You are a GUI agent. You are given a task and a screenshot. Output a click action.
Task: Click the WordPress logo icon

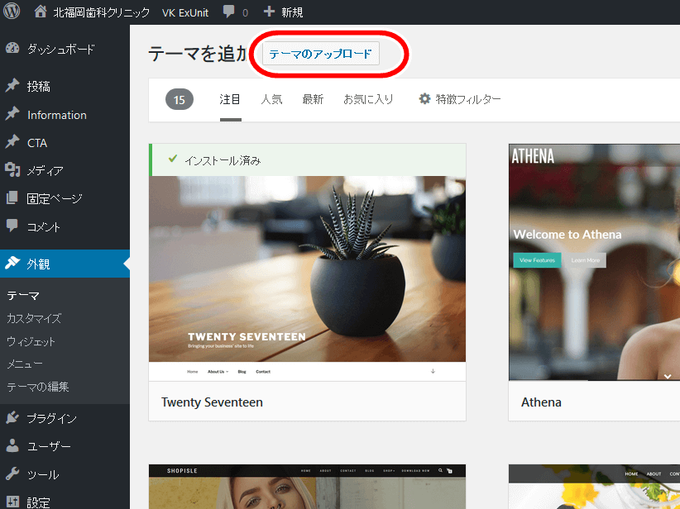[12, 11]
